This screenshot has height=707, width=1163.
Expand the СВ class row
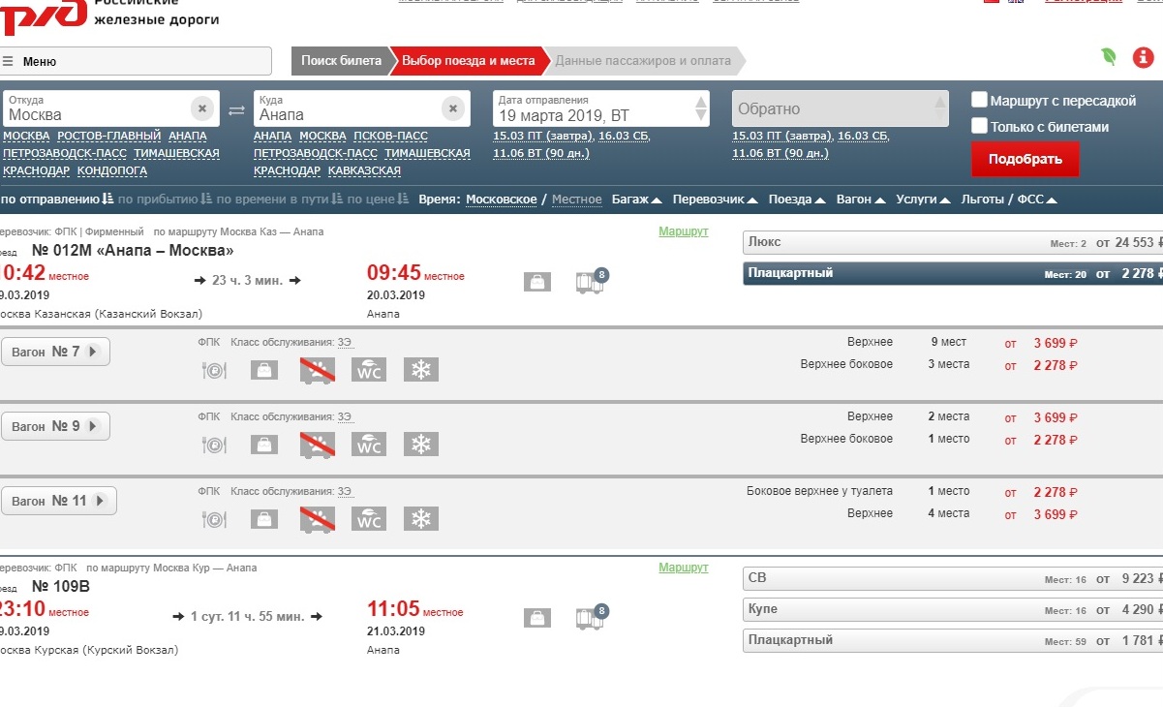pyautogui.click(x=953, y=579)
